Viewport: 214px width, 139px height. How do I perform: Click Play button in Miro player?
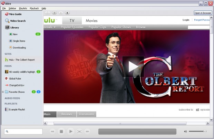(70, 131)
